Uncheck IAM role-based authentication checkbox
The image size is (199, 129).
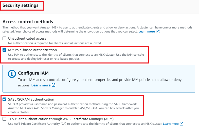click(4, 50)
